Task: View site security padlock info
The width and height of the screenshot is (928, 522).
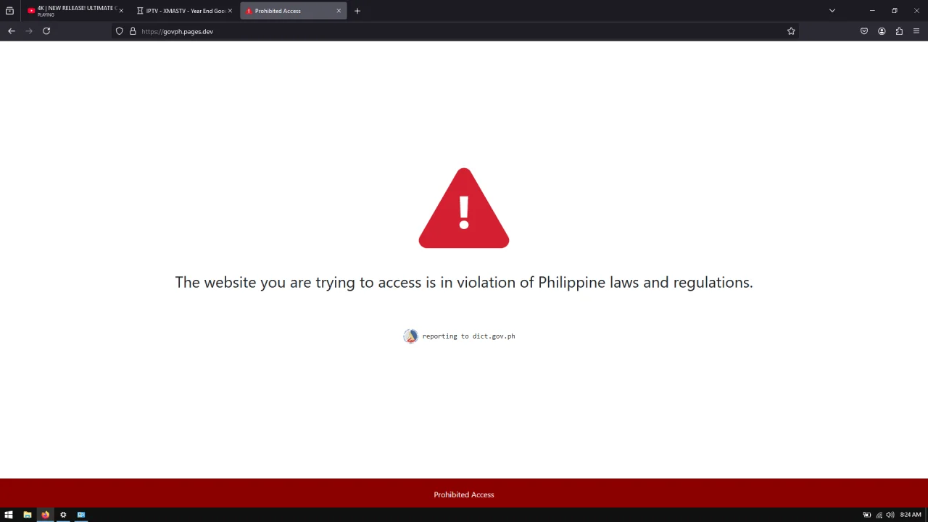Action: (133, 31)
